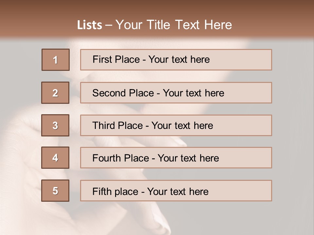314x235 pixels.
Task: Click "Your Title Text Here" in the title
Action: click(x=174, y=25)
